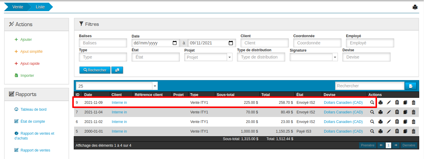The width and height of the screenshot is (424, 159).
Task: Go to the Vente breadcrumb tab
Action: pyautogui.click(x=18, y=7)
